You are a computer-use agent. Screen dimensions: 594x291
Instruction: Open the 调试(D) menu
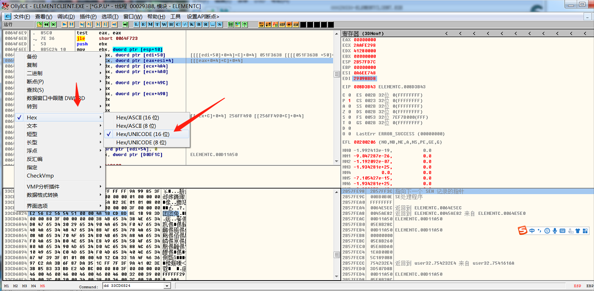tap(66, 17)
